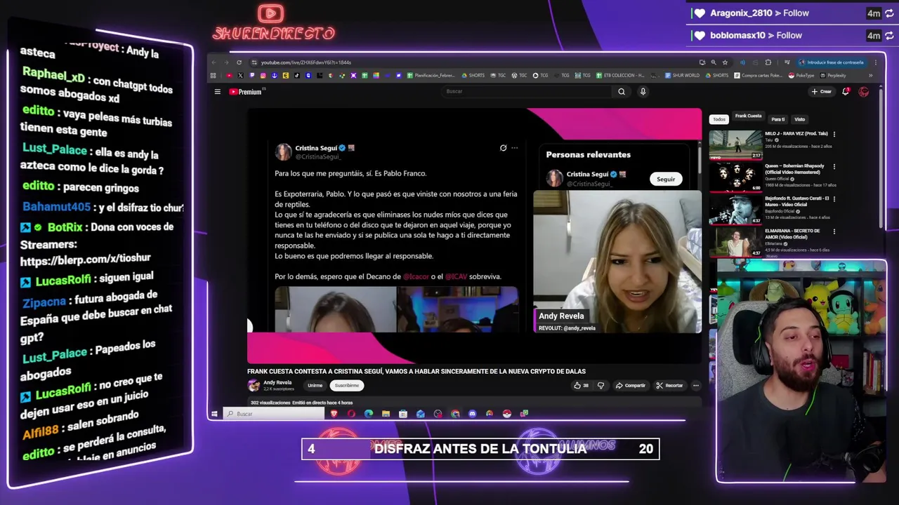The width and height of the screenshot is (899, 505).
Task: Like the video with thumbs up
Action: [x=581, y=385]
